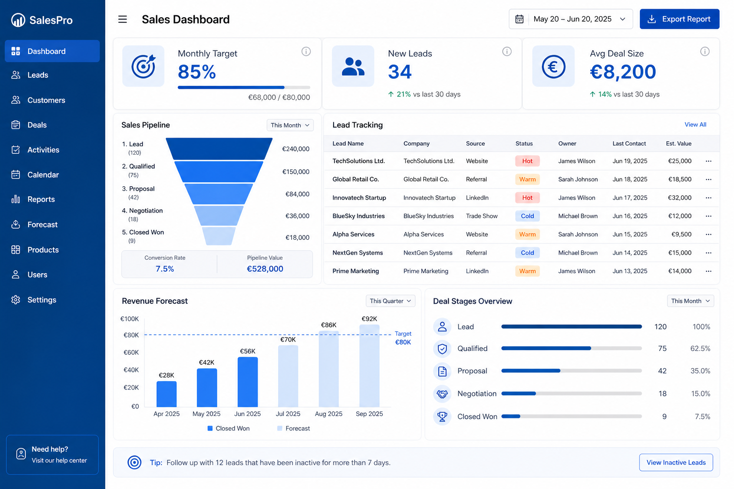734x489 pixels.
Task: Click the Est. Value column header
Action: tap(679, 144)
